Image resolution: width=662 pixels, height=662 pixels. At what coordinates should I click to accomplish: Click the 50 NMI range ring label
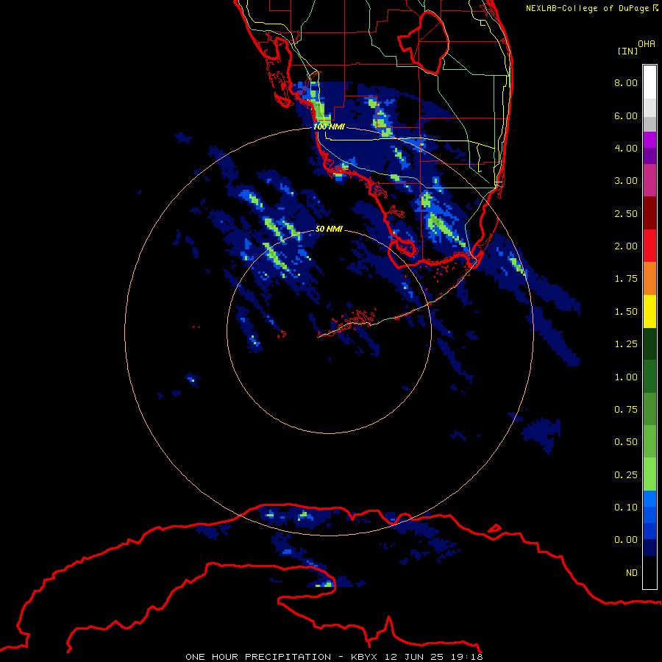pyautogui.click(x=329, y=229)
